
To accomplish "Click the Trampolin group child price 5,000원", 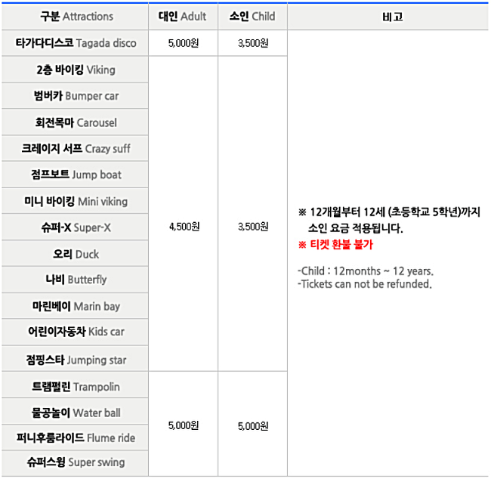I will pyautogui.click(x=253, y=426).
